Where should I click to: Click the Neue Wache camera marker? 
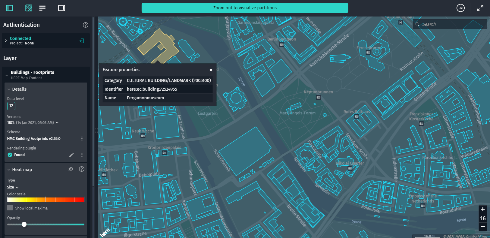[x=143, y=136]
